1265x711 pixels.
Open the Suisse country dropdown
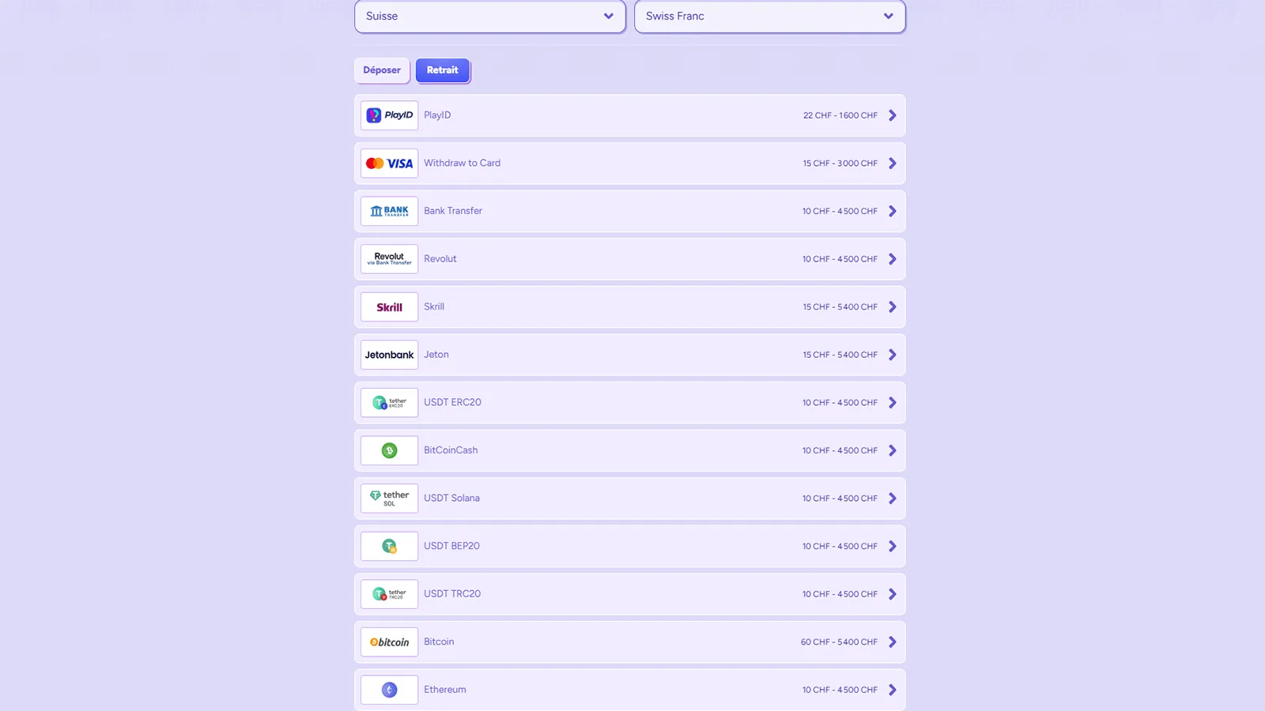coord(490,16)
